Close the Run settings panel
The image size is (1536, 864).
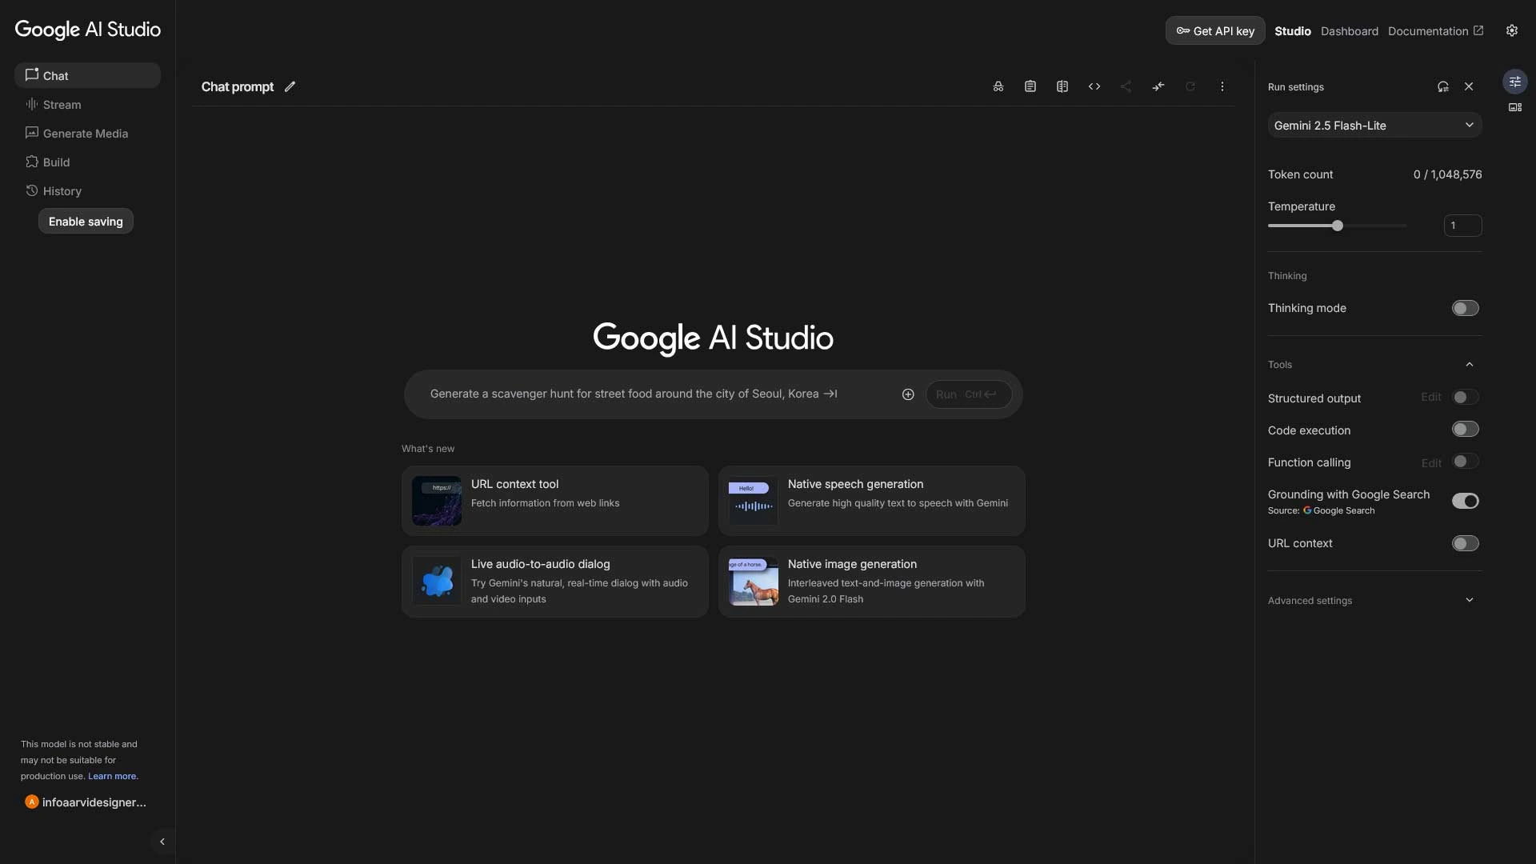click(x=1468, y=86)
